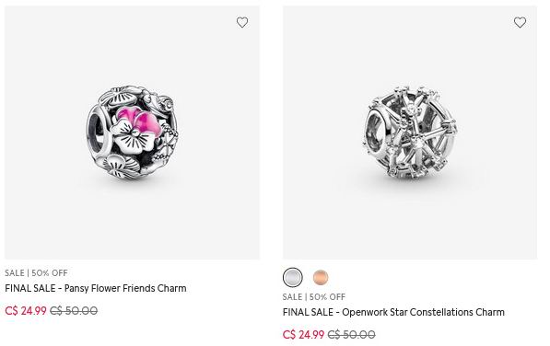
Task: Select the silver metal color swatch
Action: (293, 277)
